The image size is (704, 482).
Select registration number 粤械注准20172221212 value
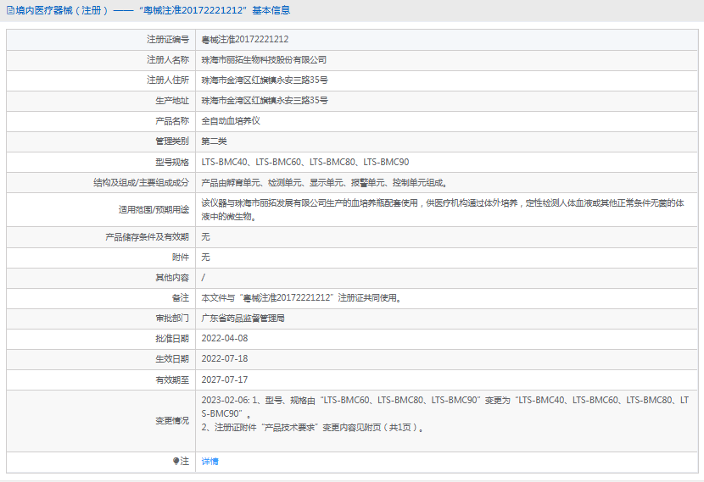point(244,40)
